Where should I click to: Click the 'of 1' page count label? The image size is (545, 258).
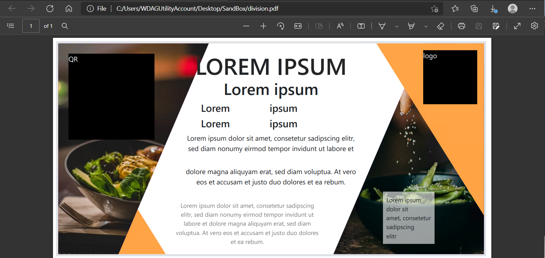pyautogui.click(x=48, y=26)
